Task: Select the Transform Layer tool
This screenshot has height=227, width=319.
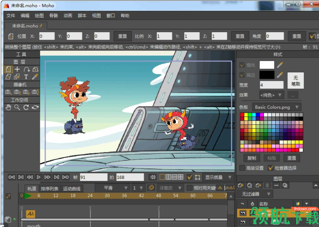Action: click(x=8, y=70)
